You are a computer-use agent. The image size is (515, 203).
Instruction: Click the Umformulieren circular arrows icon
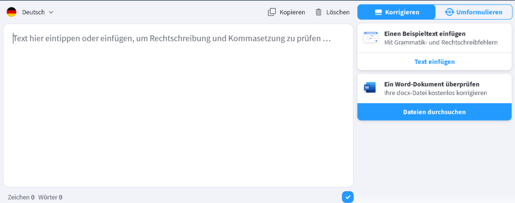point(449,12)
